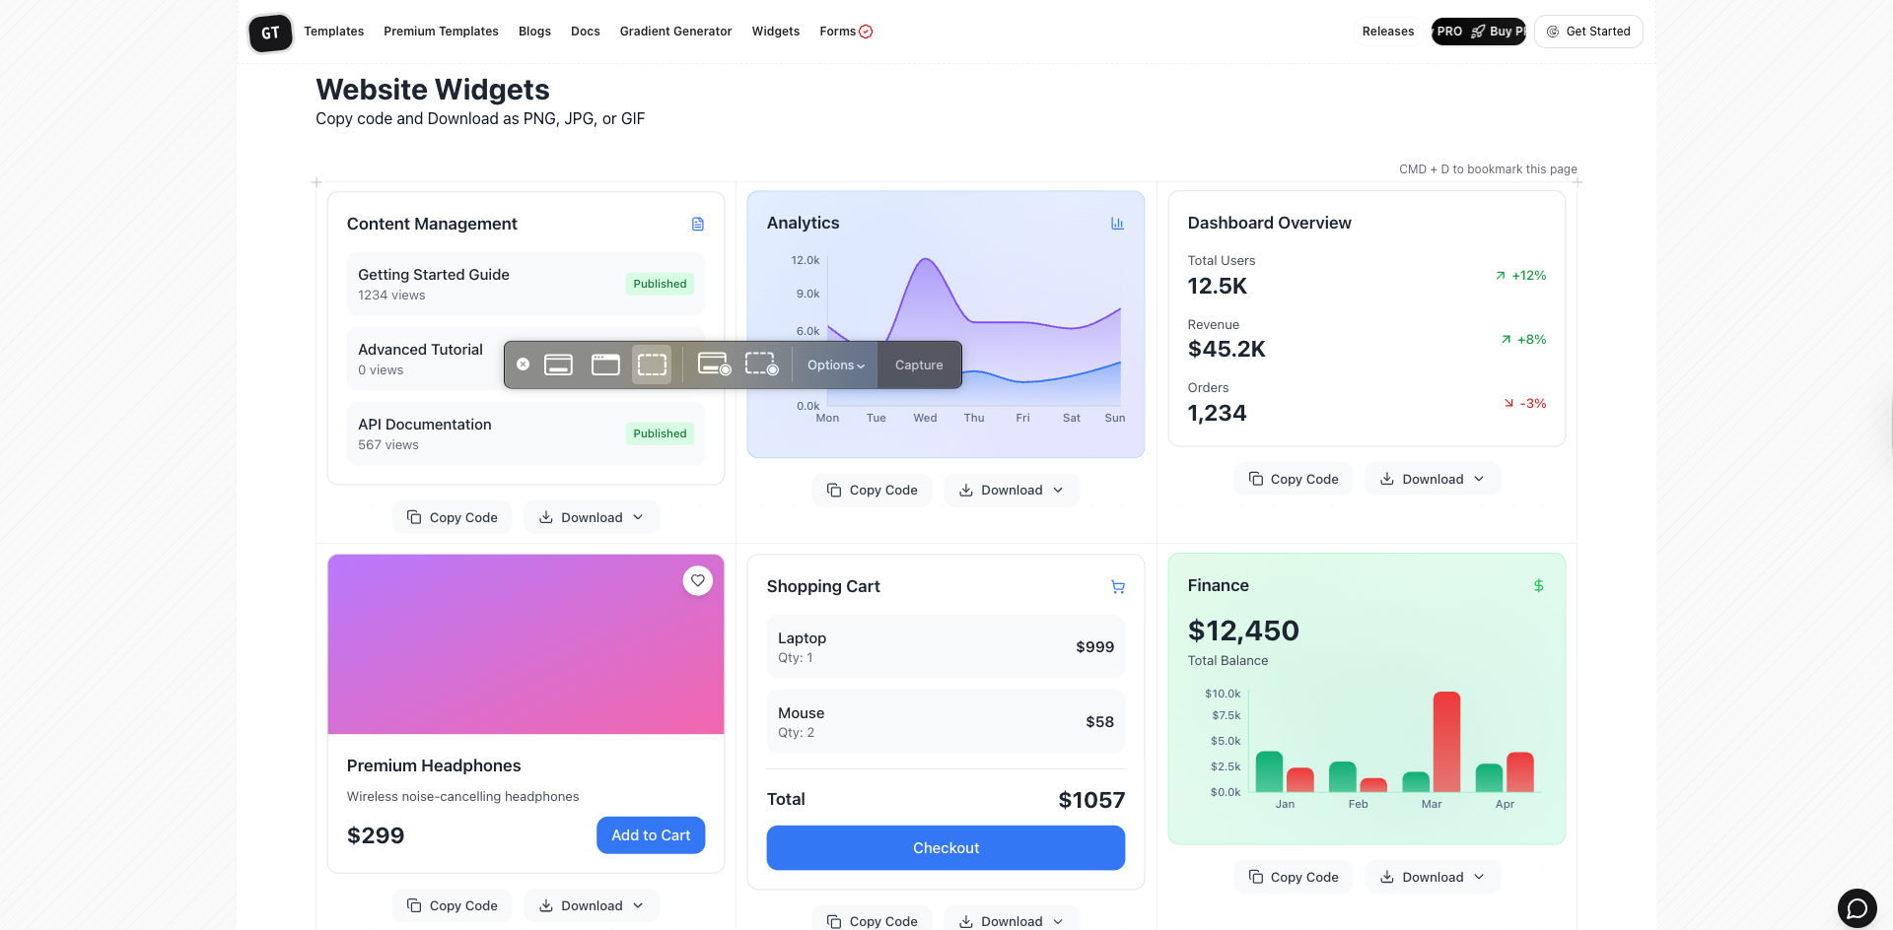The width and height of the screenshot is (1893, 930).
Task: Click the shopping cart icon in the Shopping Cart widget
Action: click(x=1117, y=587)
